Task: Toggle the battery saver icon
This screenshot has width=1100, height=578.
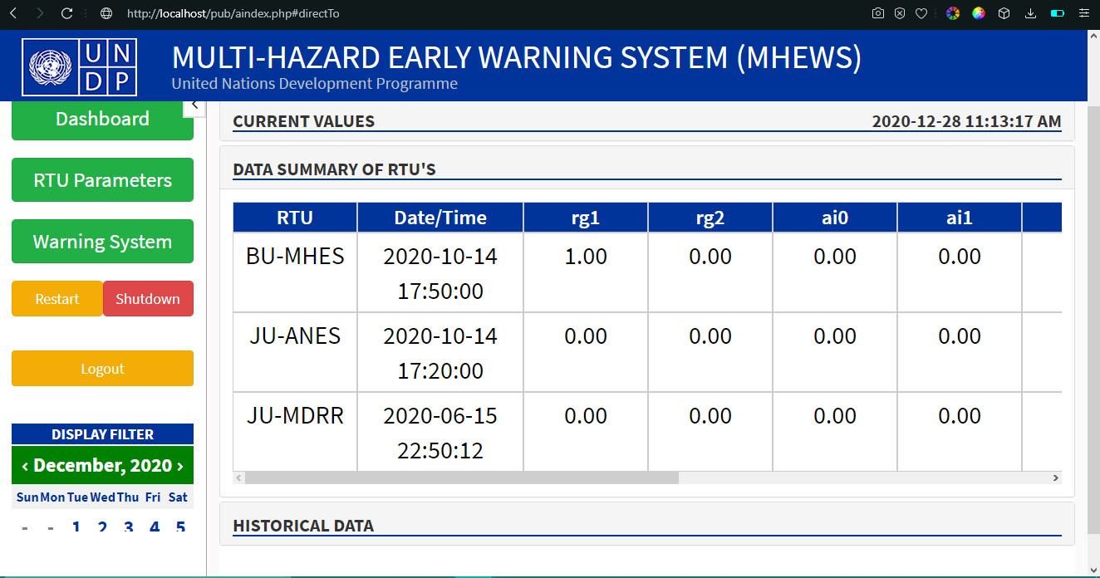Action: [1058, 13]
